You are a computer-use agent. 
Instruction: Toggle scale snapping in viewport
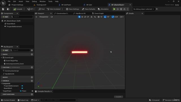[x=113, y=17]
